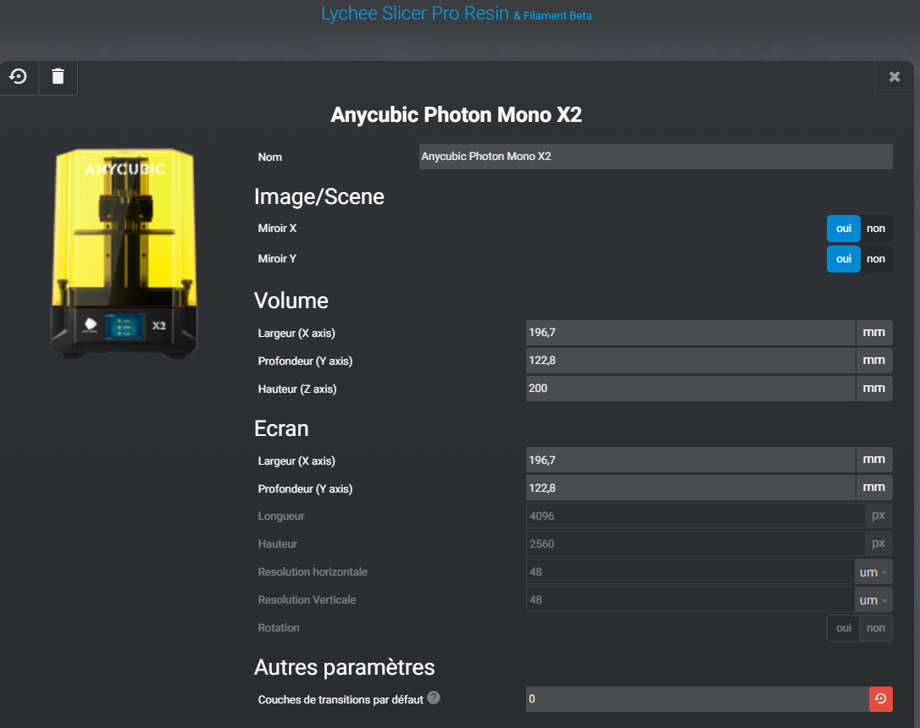Click the Lychee Slicer Pro Resin title
The image size is (920, 728).
point(415,13)
